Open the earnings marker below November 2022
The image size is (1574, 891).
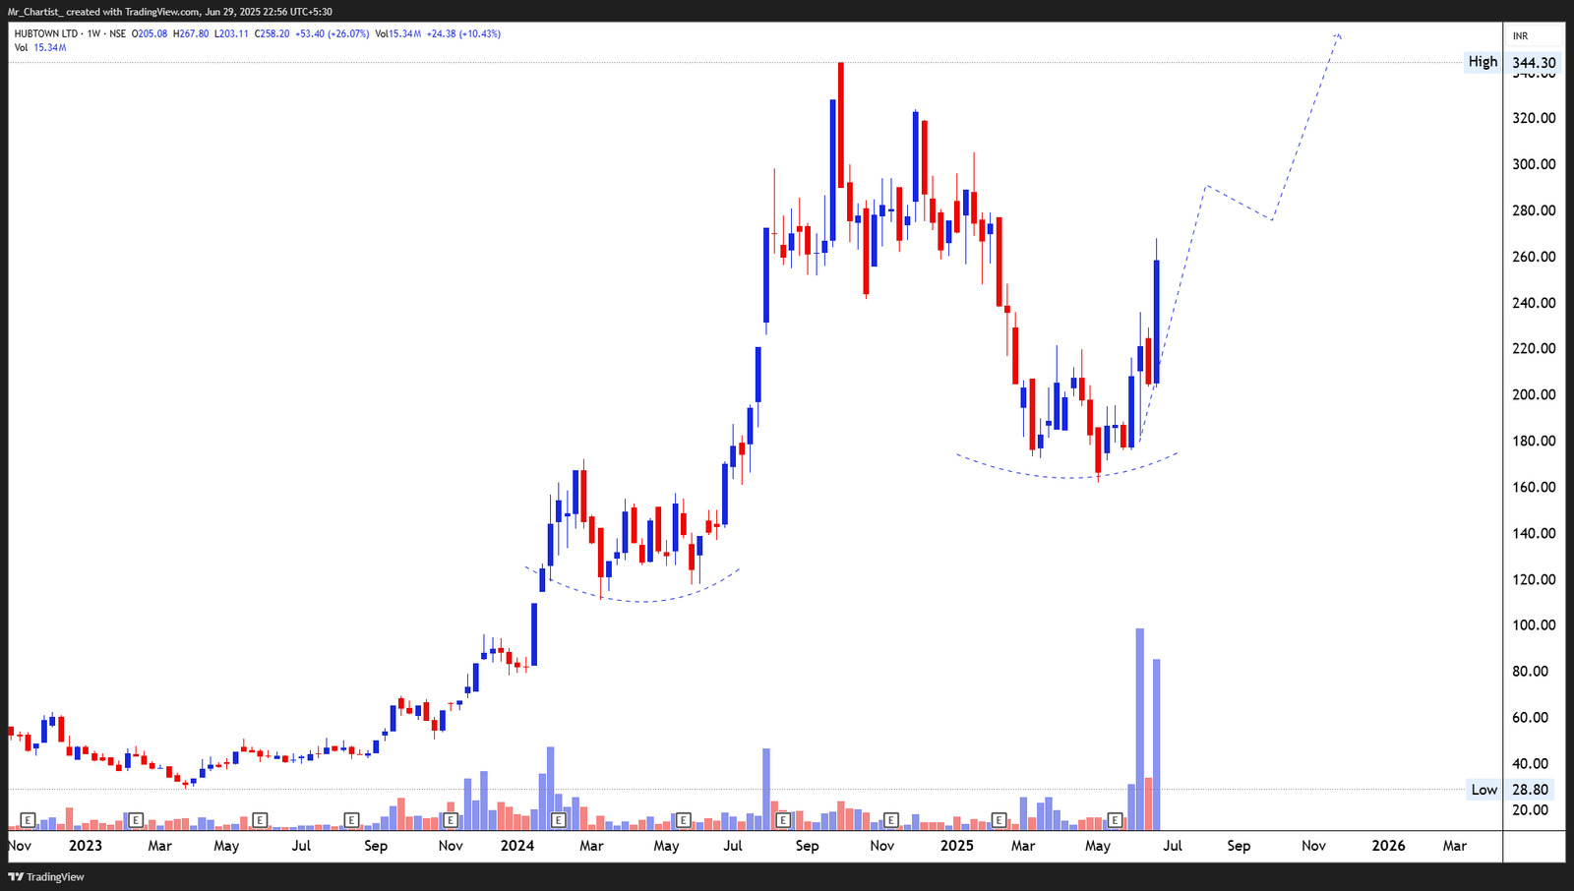[x=30, y=819]
